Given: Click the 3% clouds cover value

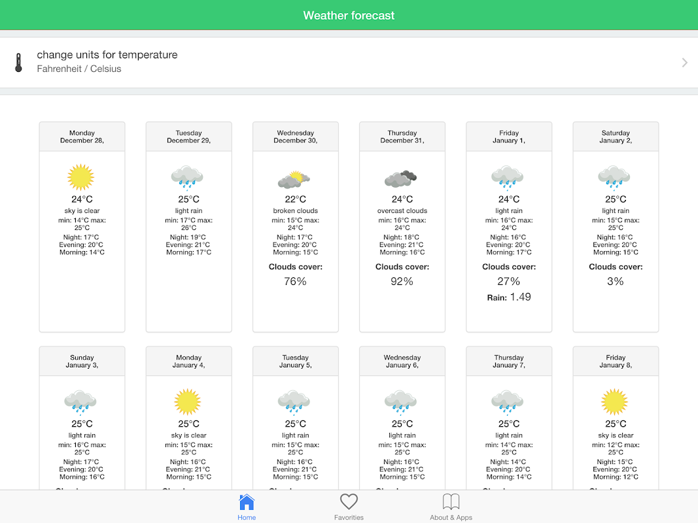Looking at the screenshot, I should click(616, 282).
